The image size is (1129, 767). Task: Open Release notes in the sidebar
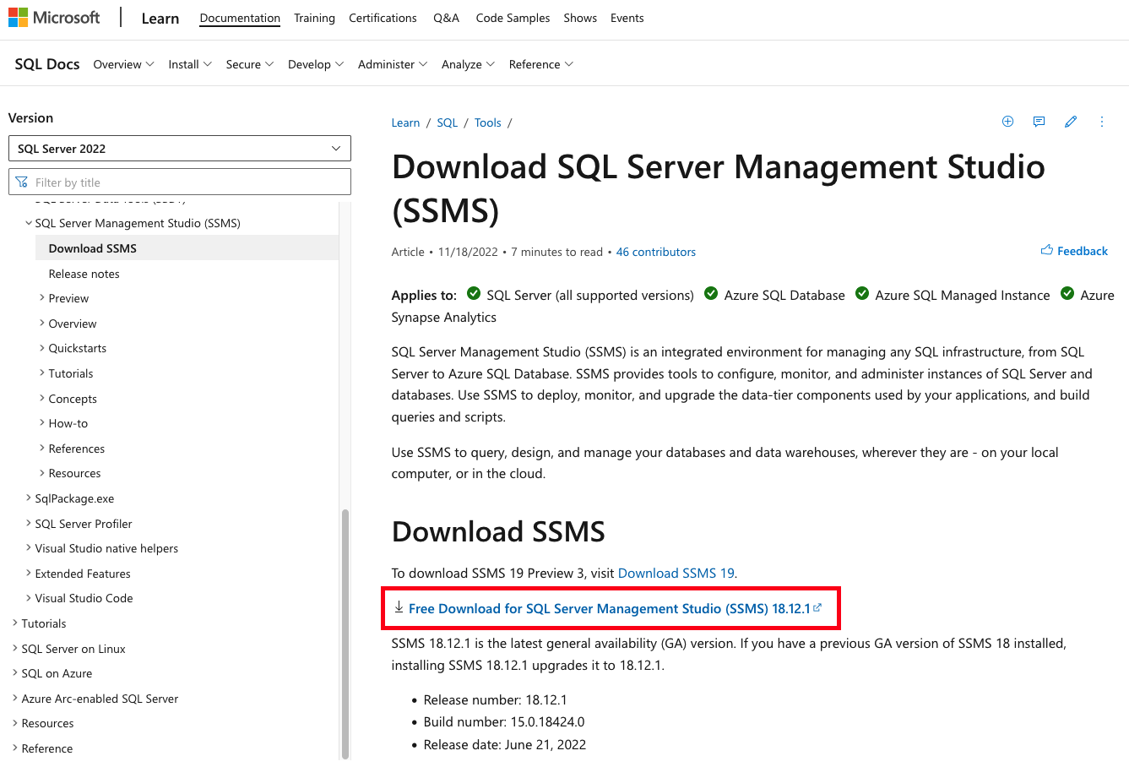click(x=84, y=274)
